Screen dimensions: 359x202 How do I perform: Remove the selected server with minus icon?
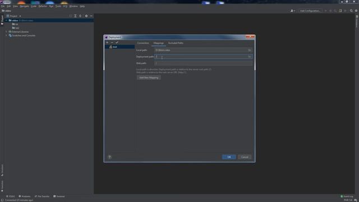click(112, 43)
